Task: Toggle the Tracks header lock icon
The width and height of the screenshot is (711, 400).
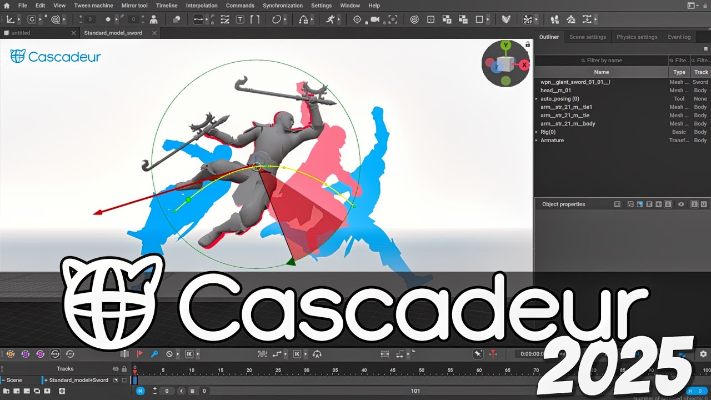Action: click(x=124, y=369)
